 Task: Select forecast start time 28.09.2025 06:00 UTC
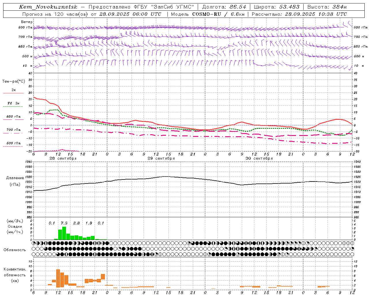(130, 14)
